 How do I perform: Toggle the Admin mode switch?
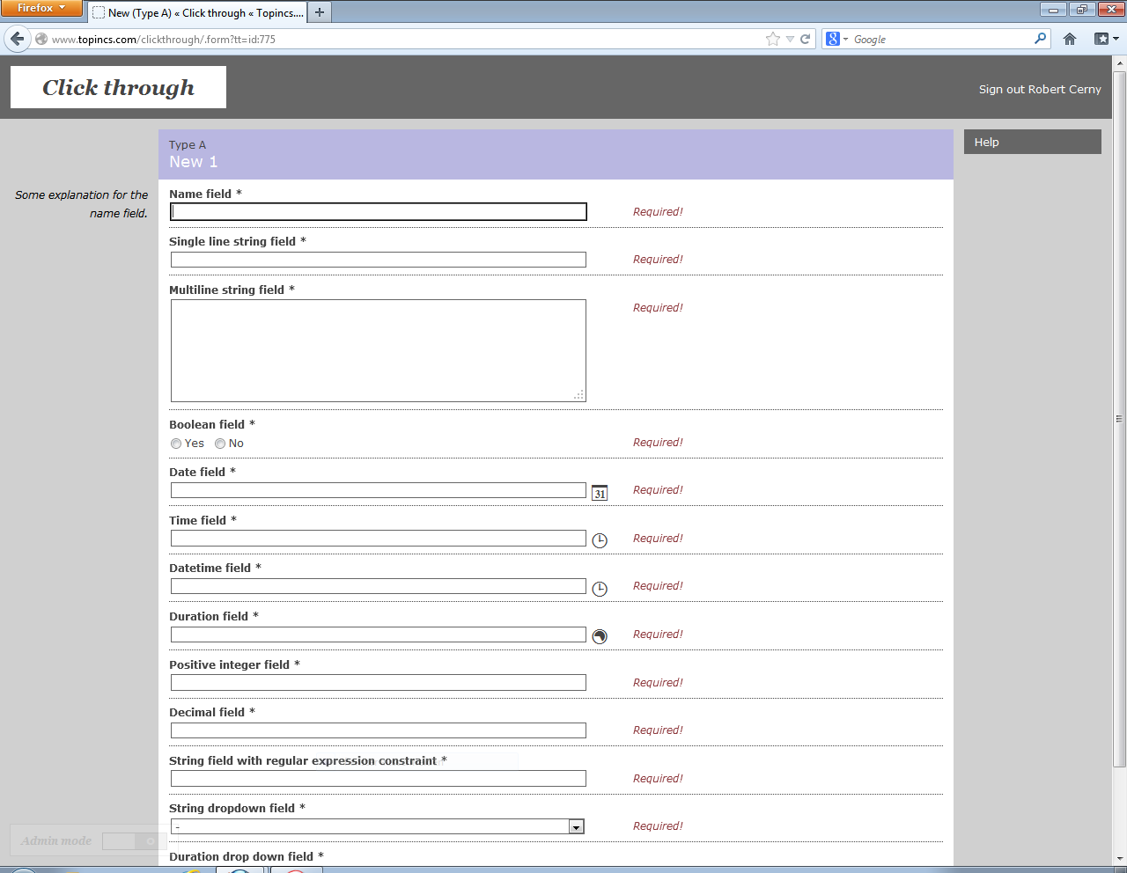(x=134, y=841)
